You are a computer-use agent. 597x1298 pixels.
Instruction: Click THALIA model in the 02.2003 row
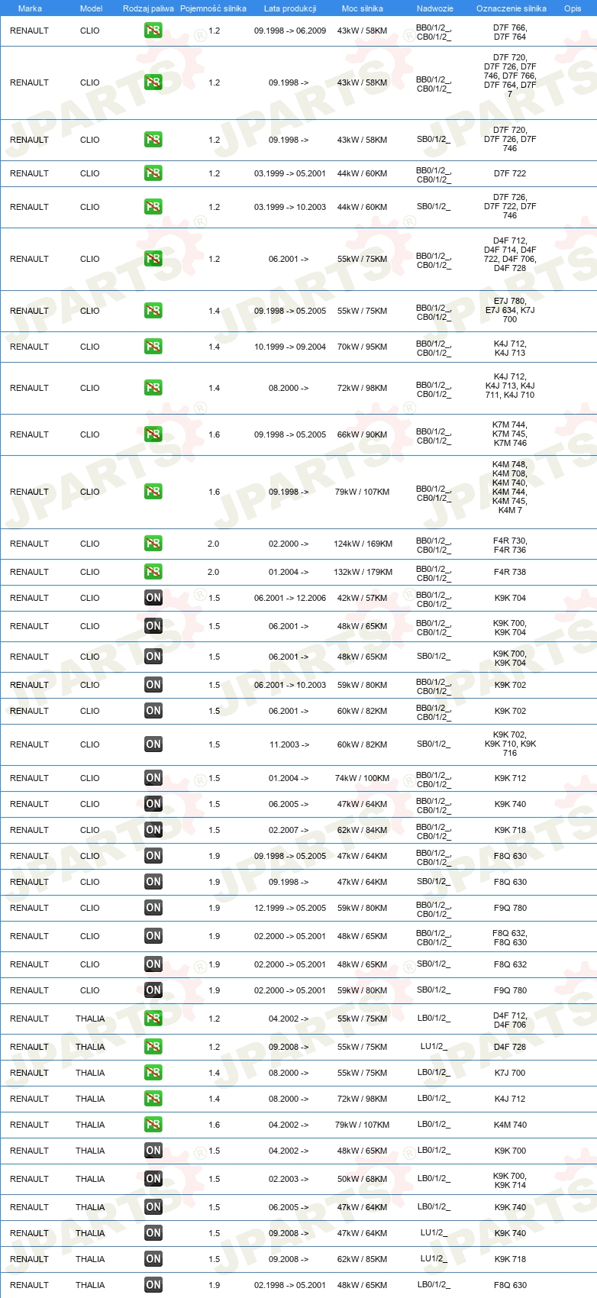coord(90,1179)
